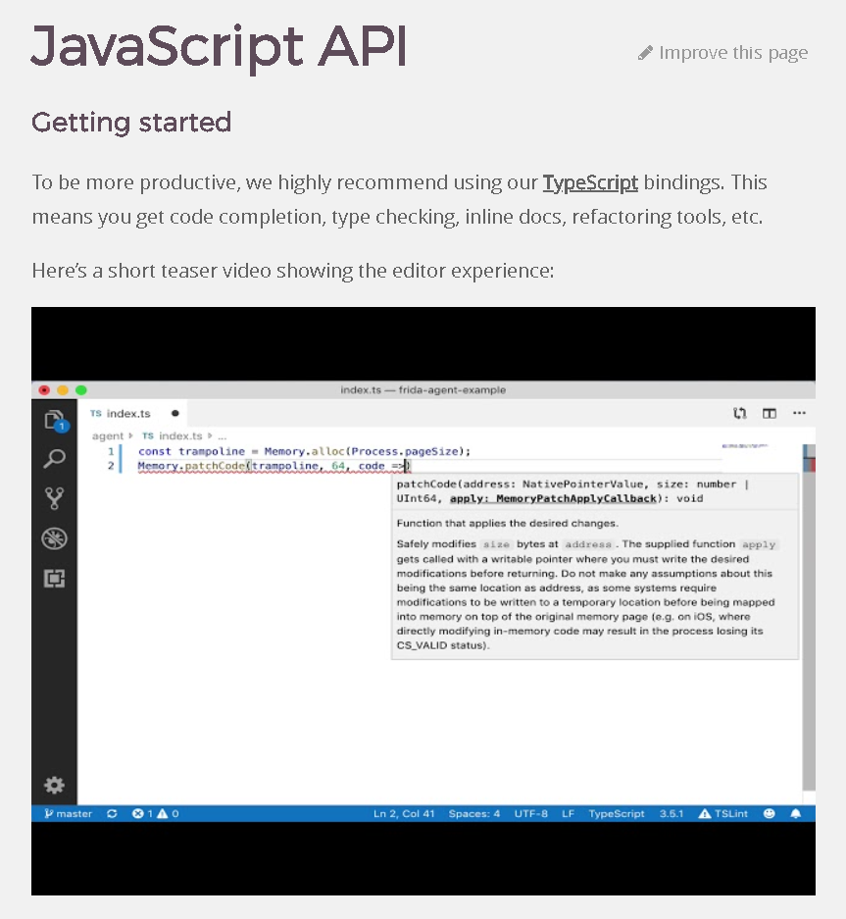The width and height of the screenshot is (846, 919).
Task: Click the Manage gear icon at bottom left
Action: pyautogui.click(x=54, y=785)
